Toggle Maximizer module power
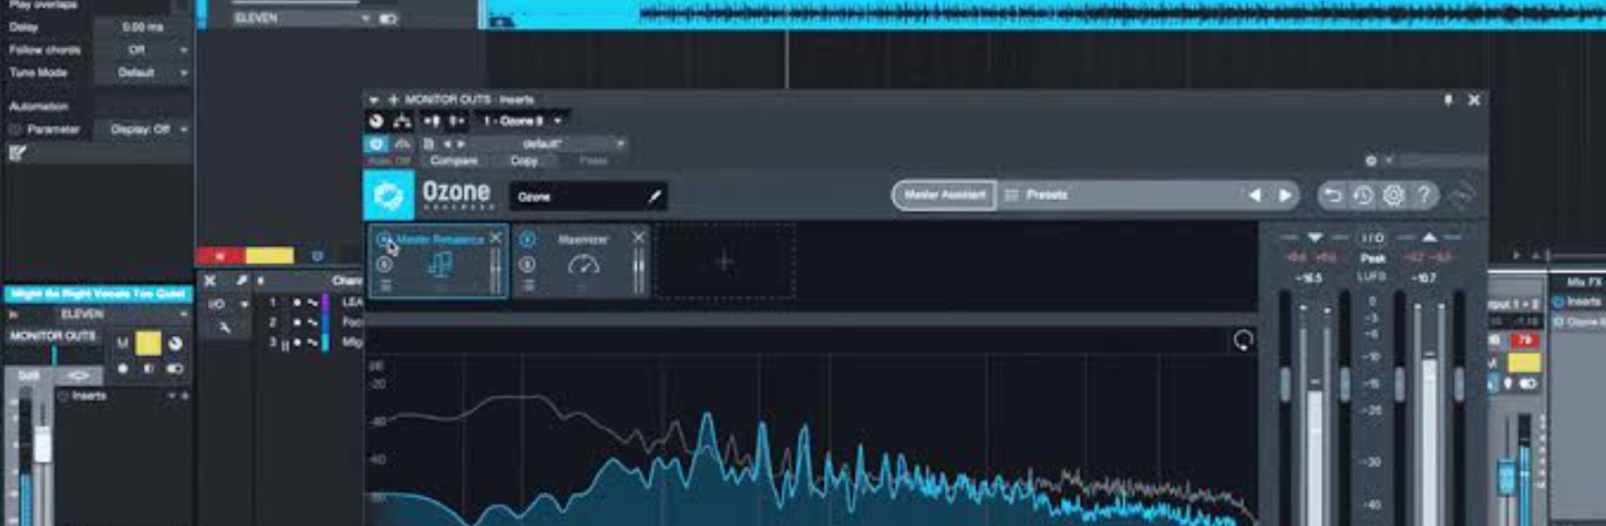Viewport: 1606px width, 526px height. (528, 239)
